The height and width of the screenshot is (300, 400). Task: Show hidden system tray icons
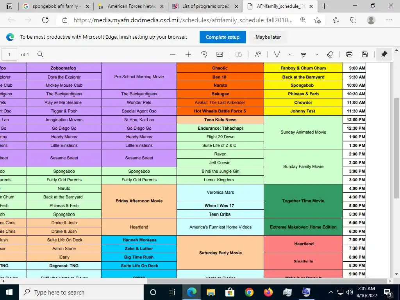(x=330, y=292)
